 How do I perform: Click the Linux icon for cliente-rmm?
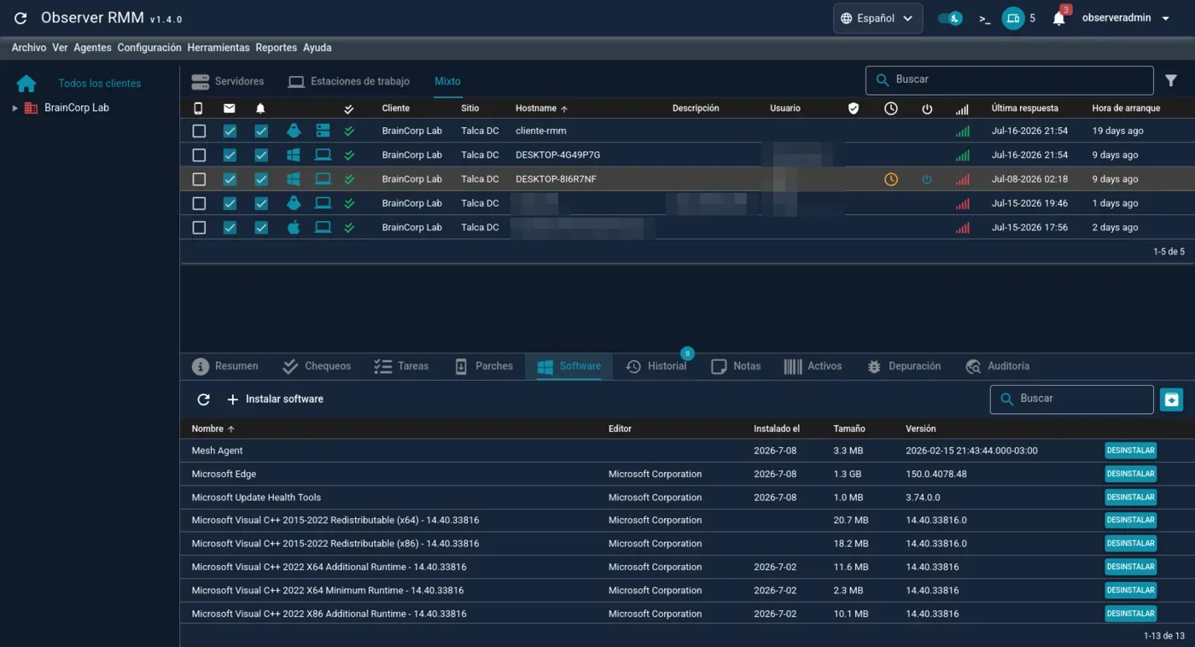294,131
